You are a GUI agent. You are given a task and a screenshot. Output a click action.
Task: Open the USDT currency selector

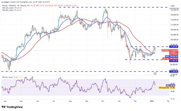pos(173,6)
